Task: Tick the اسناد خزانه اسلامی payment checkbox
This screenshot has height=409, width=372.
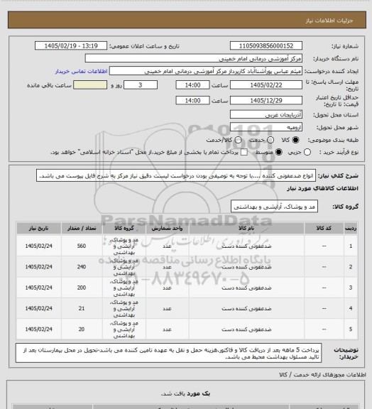Action: point(244,152)
